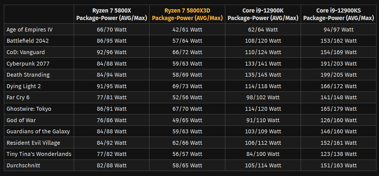Image resolution: width=379 pixels, height=176 pixels.
Task: Click 133/141 Watt in Cyberpunk 2077 row
Action: (x=263, y=64)
